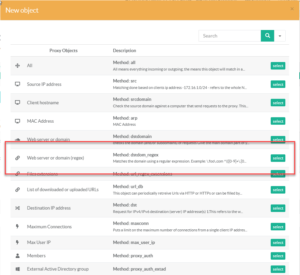Click the Source IP address monitor icon
300x275 pixels.
tap(18, 84)
